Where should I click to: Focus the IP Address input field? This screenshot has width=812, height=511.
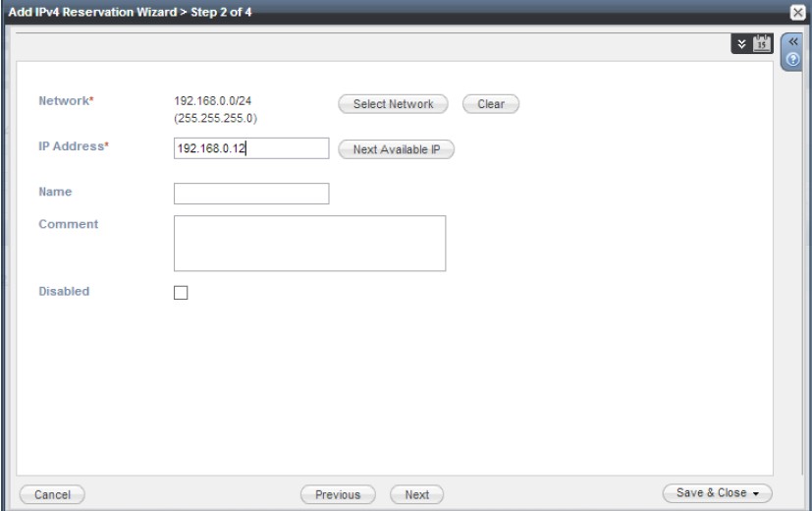[x=249, y=148]
